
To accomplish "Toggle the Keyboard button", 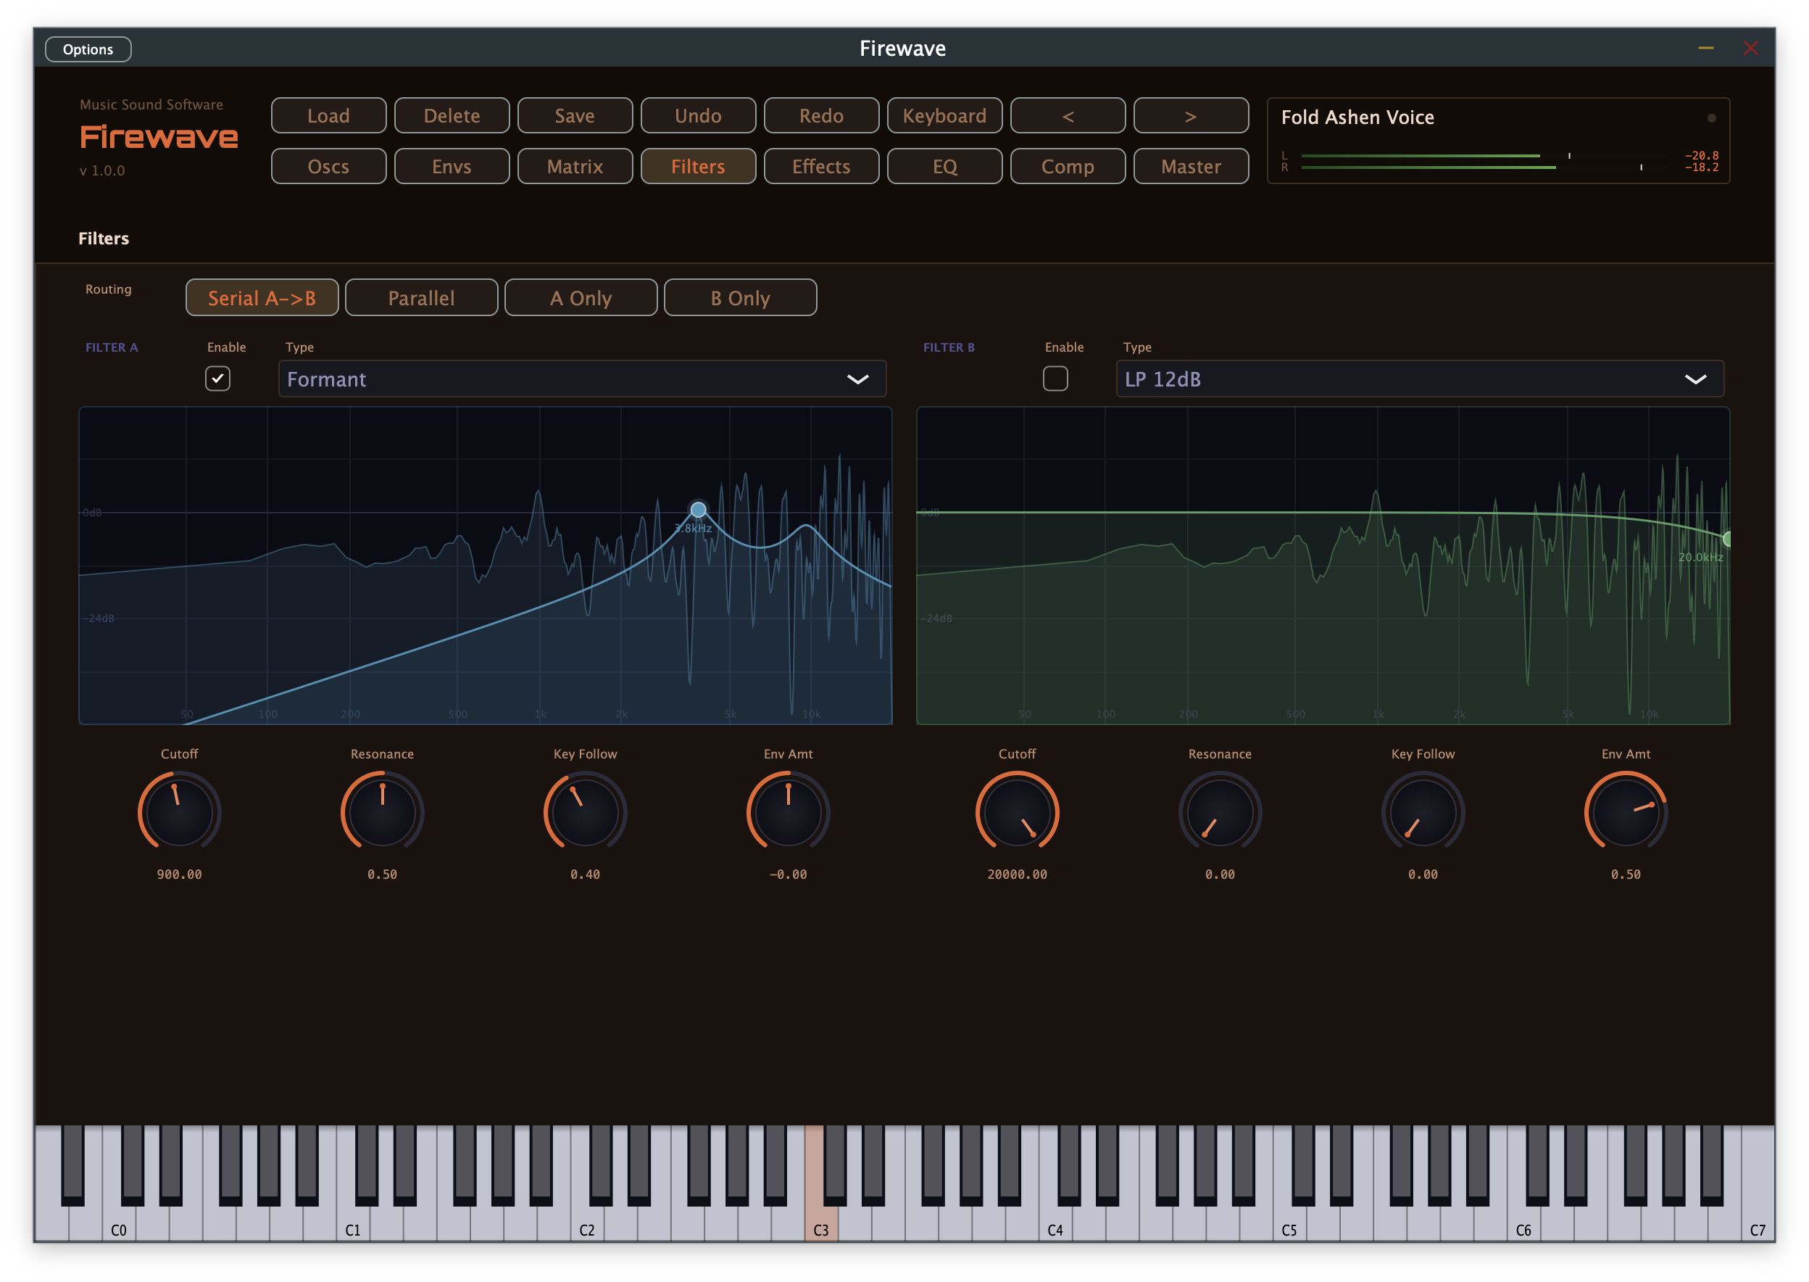I will tap(944, 116).
